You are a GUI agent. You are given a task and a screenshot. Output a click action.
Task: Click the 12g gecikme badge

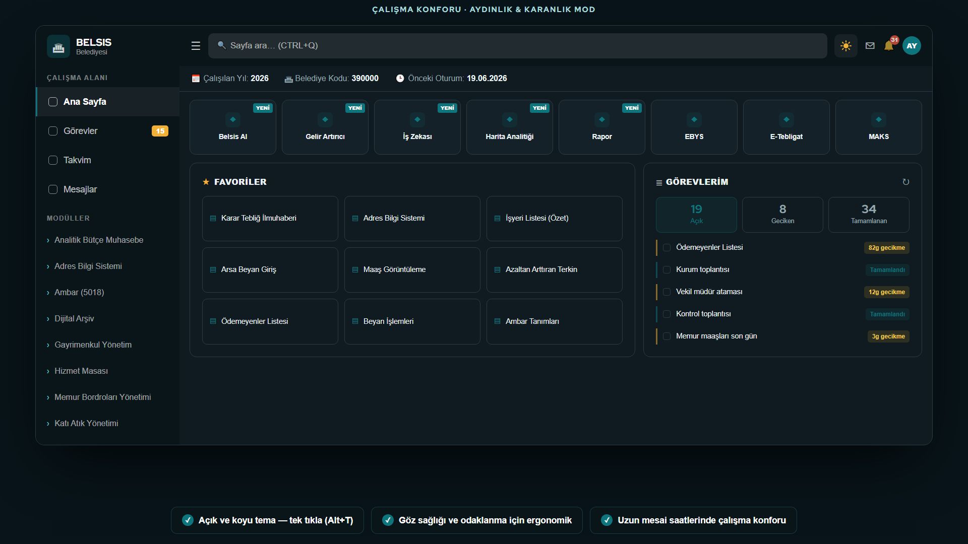click(886, 292)
